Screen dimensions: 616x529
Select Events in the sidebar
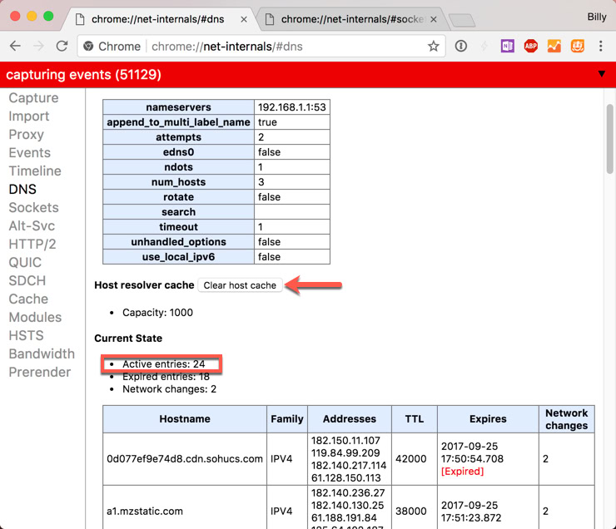coord(29,152)
